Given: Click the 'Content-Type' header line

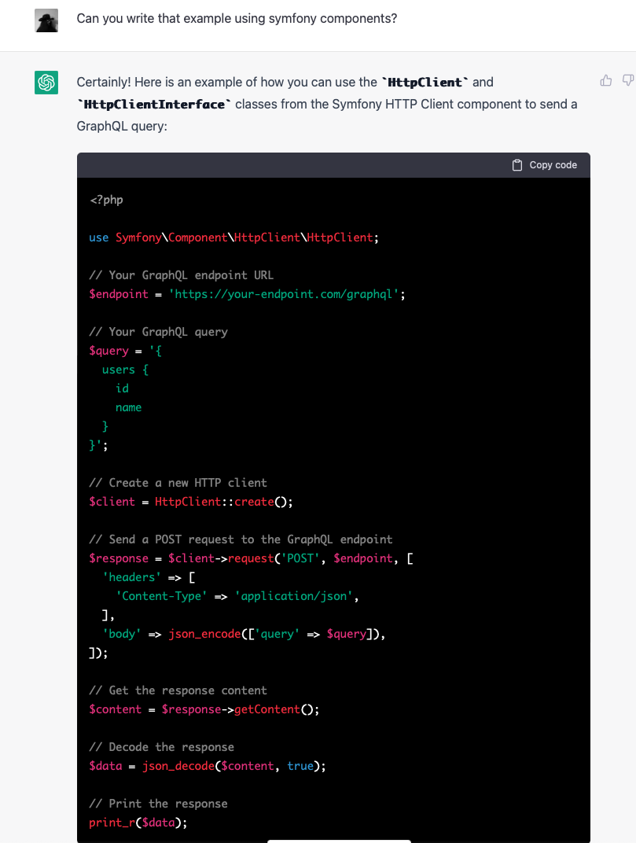Looking at the screenshot, I should pos(237,596).
